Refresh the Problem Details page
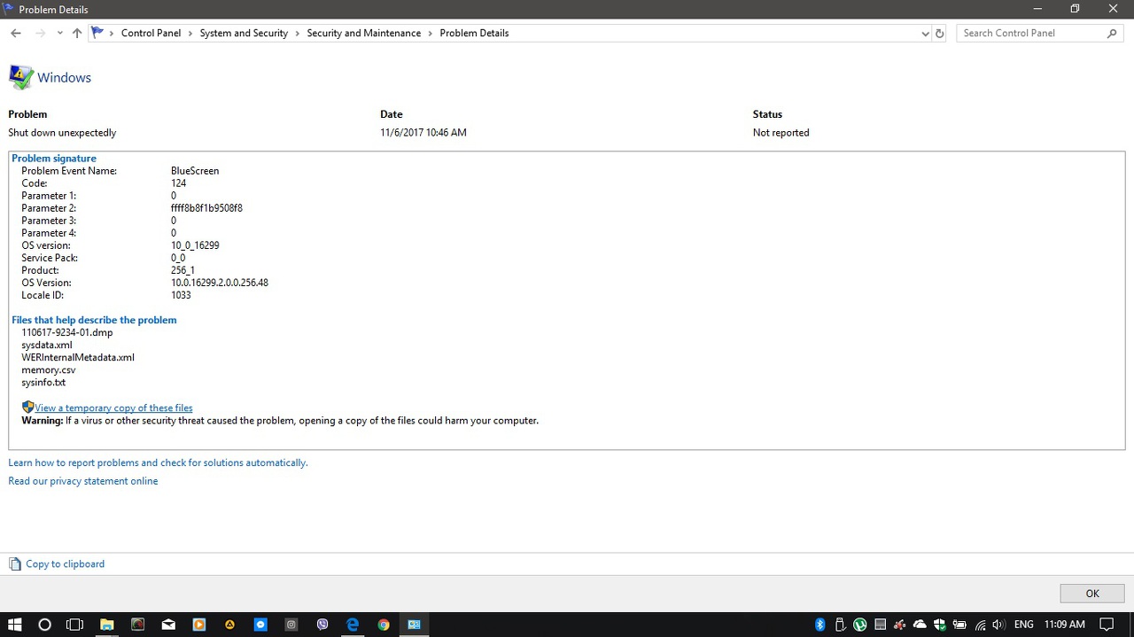The image size is (1134, 637). click(940, 33)
